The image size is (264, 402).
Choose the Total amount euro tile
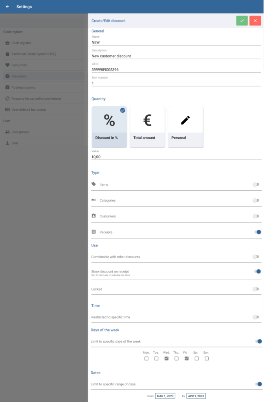(x=147, y=126)
